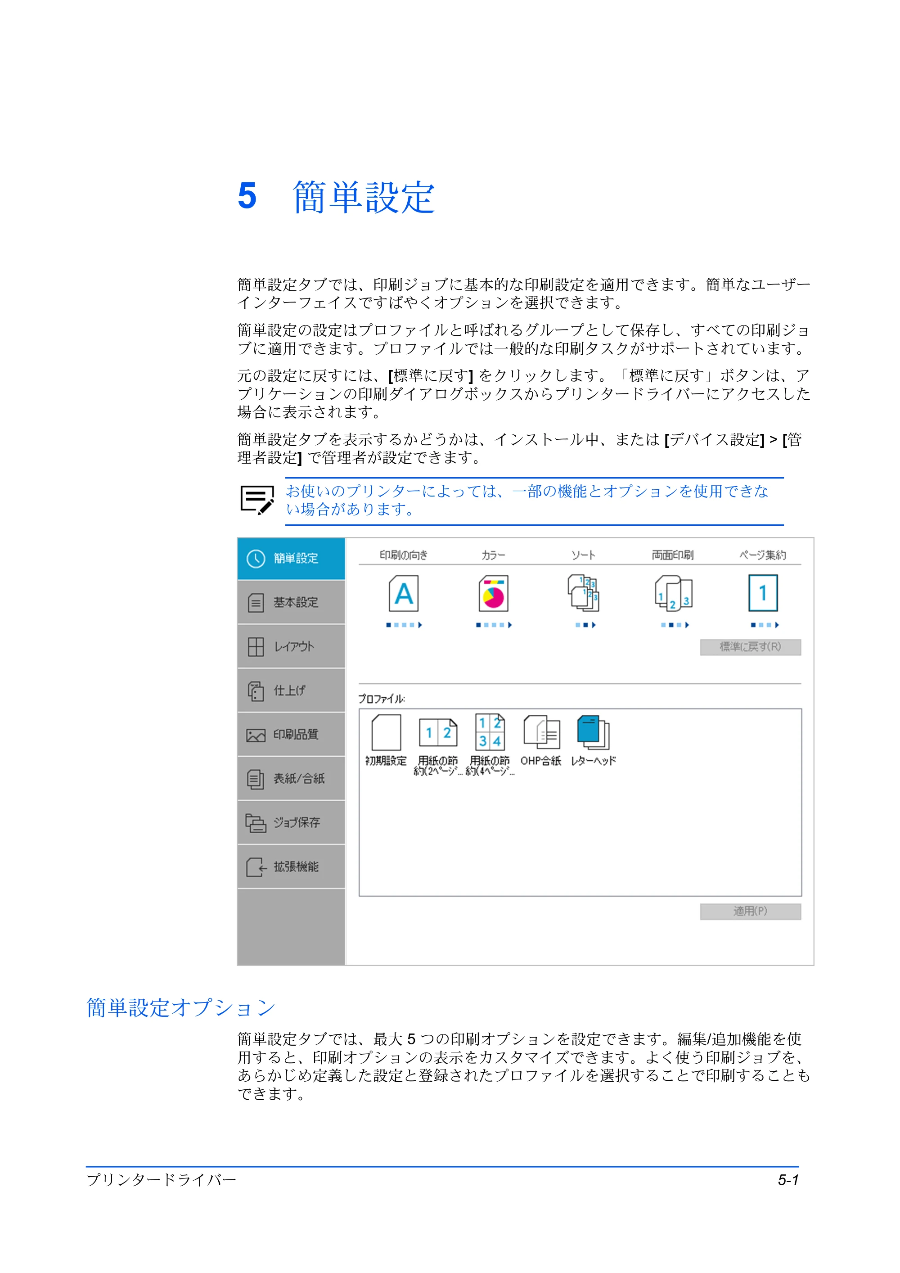Click the stapled-page icon beside 仕上げ
The width and height of the screenshot is (900, 1273).
tap(256, 691)
